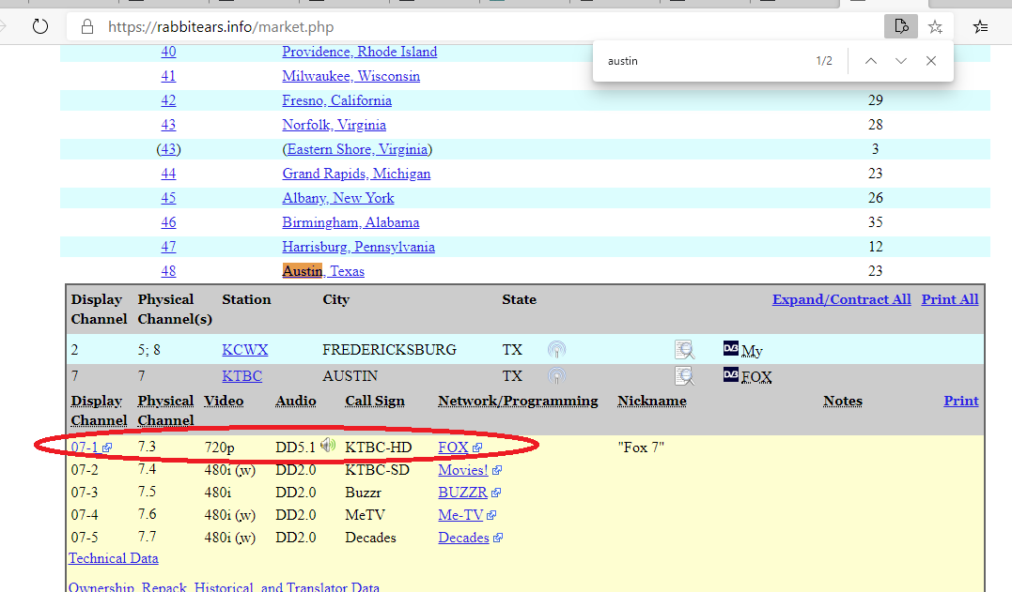
Task: Click the address bar URL
Action: [x=221, y=27]
